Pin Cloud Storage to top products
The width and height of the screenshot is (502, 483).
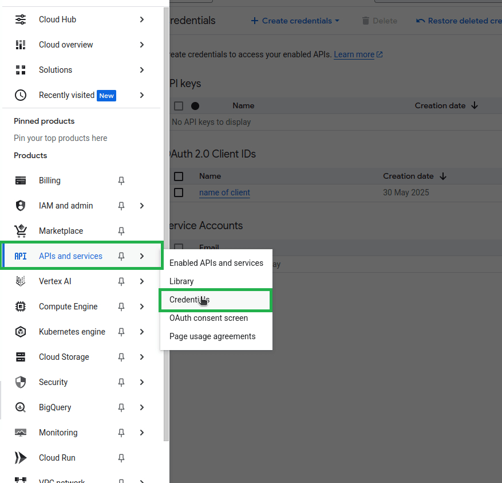pyautogui.click(x=121, y=357)
